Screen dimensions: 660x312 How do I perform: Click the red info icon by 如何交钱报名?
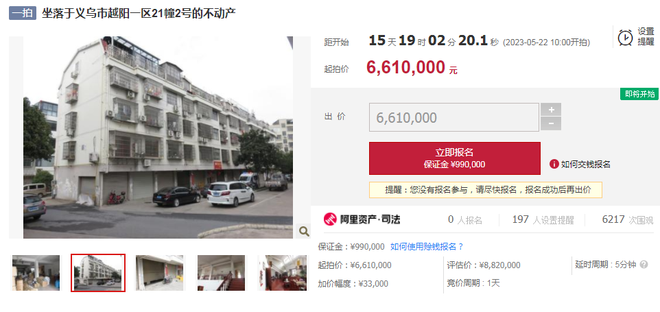tap(554, 164)
